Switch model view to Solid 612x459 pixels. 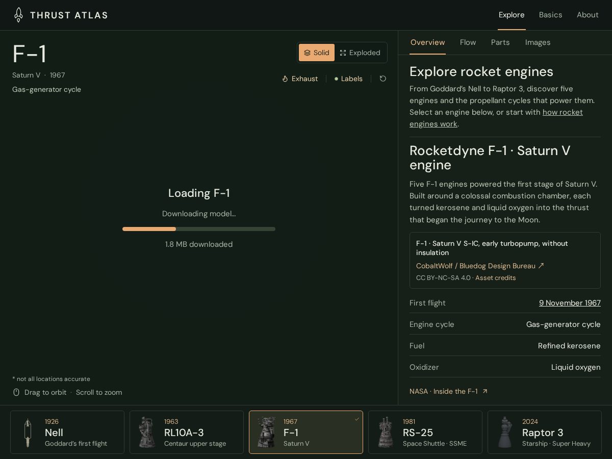[x=317, y=53]
